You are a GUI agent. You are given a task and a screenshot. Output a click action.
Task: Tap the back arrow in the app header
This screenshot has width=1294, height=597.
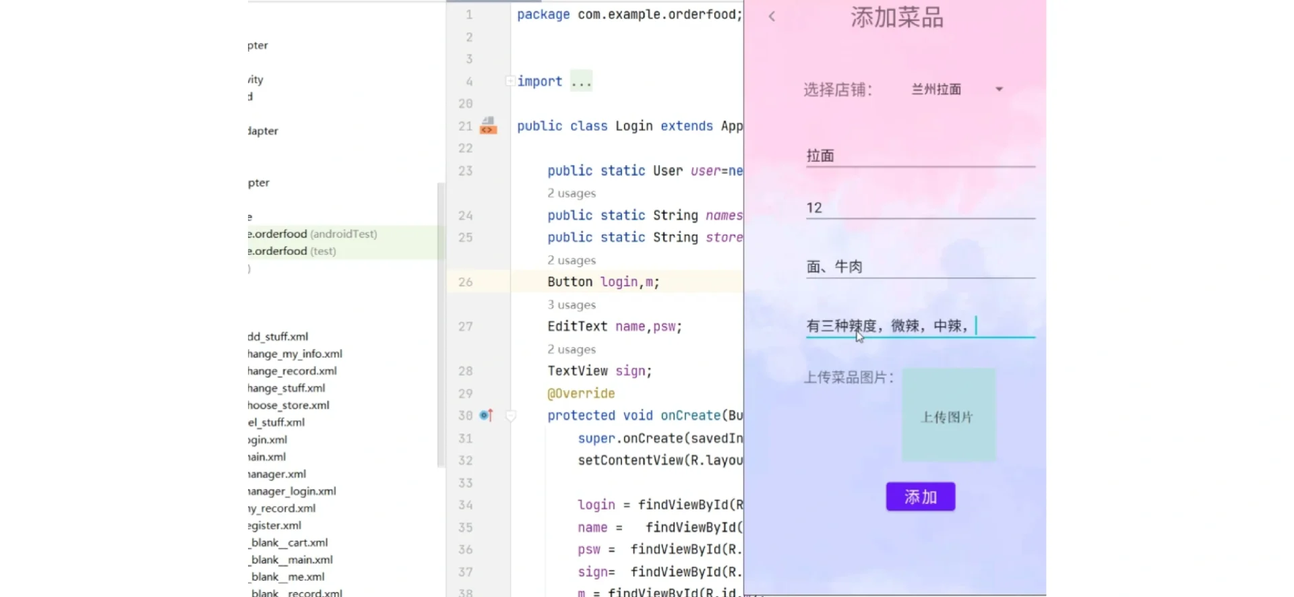point(772,17)
